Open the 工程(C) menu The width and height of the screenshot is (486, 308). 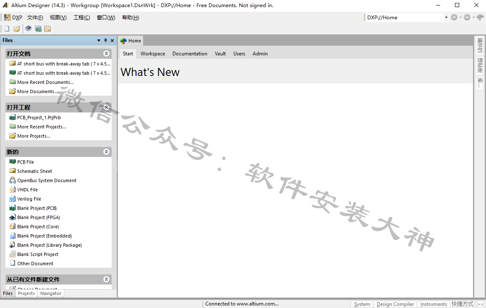[x=82, y=18]
